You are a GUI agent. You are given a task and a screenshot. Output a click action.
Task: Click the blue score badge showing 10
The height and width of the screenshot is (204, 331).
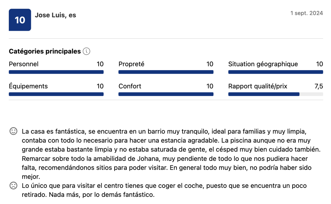(x=20, y=20)
